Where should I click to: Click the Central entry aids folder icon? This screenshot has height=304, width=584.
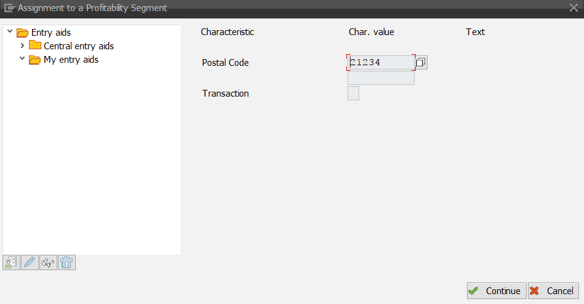(35, 46)
